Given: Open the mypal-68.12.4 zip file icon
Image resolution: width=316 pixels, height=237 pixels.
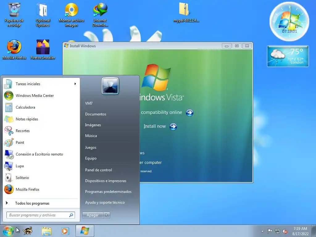Looking at the screenshot, I should (x=186, y=12).
